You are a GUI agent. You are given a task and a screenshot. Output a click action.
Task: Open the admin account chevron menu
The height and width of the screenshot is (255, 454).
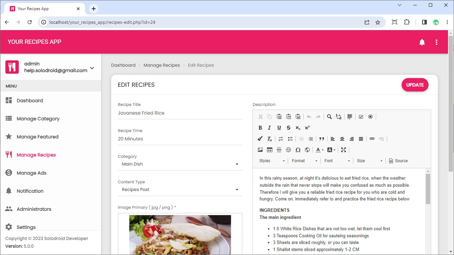92,67
